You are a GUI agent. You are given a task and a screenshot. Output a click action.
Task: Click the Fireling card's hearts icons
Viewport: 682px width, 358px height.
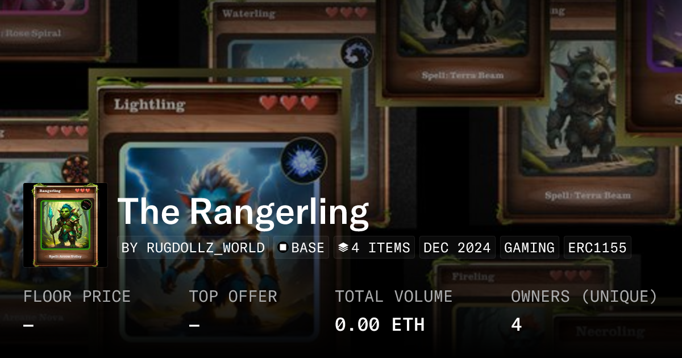point(571,276)
